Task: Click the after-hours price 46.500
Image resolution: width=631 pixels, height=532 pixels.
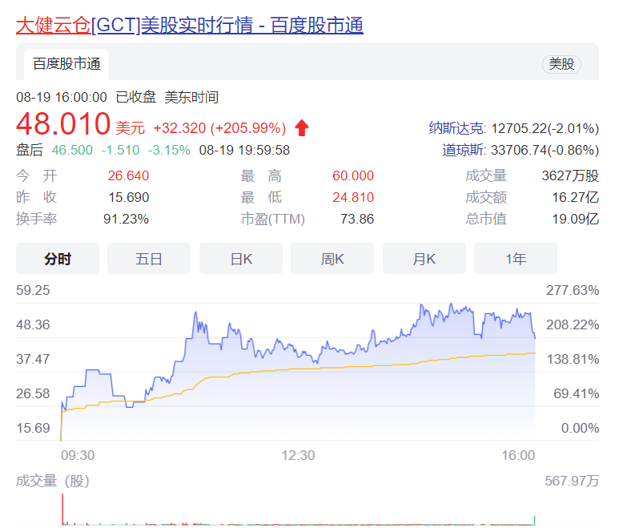Action: coord(72,150)
